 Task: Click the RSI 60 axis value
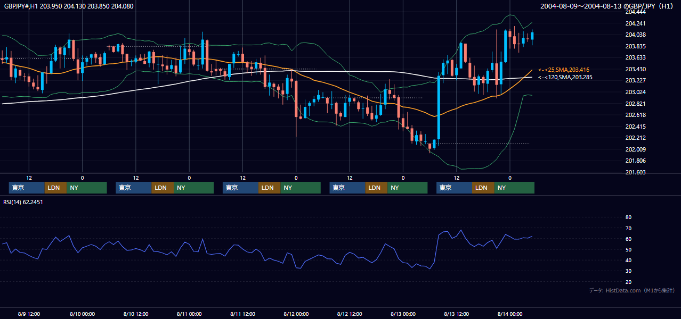[x=628, y=239]
